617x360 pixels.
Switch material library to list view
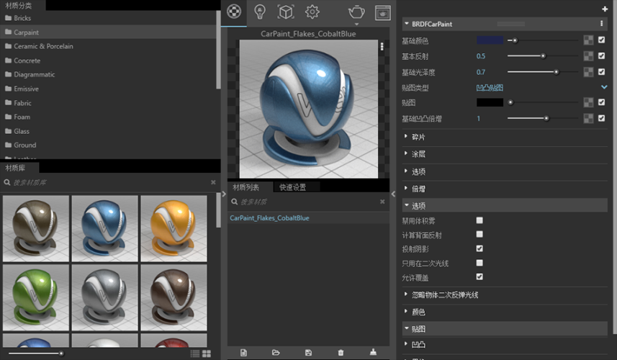[195, 354]
